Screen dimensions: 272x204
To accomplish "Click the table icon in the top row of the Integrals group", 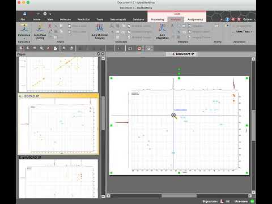I will tap(184, 26).
